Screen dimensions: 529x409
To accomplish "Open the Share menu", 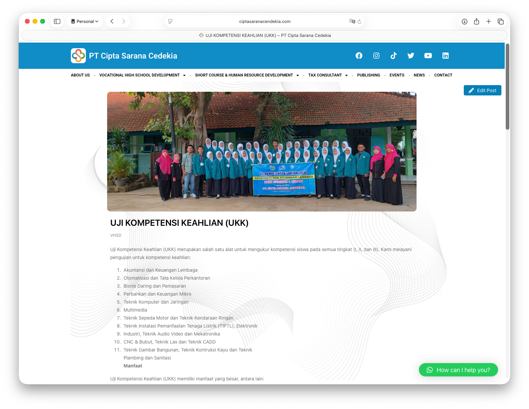I will (477, 21).
